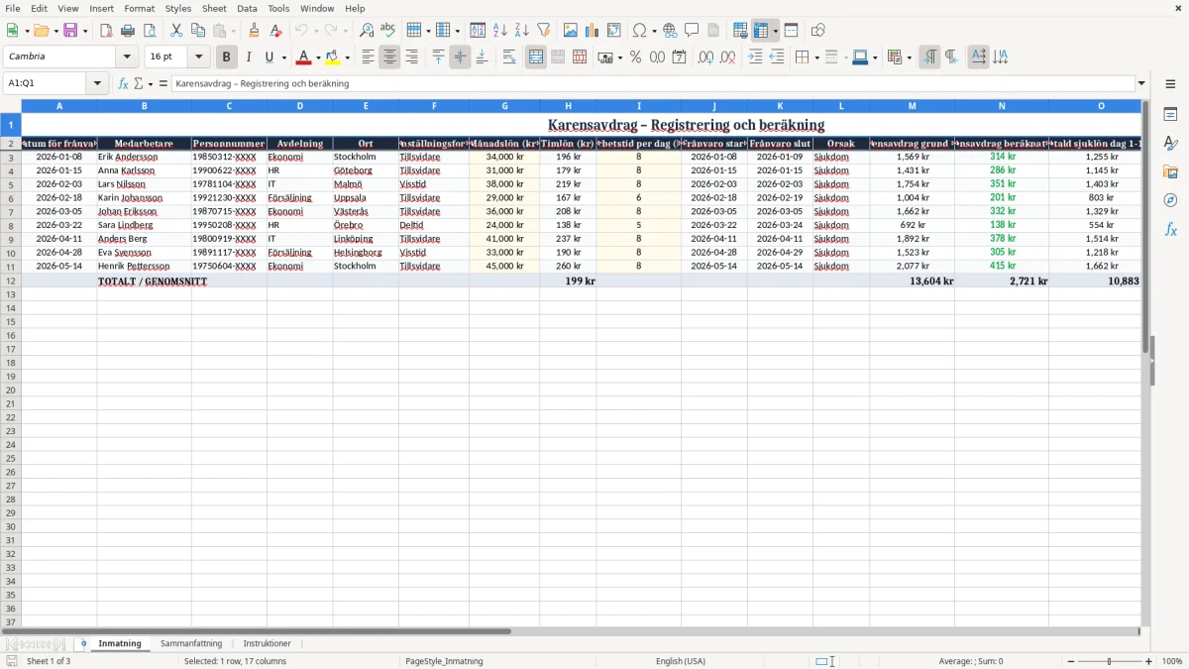The height and width of the screenshot is (669, 1189).
Task: Click column header M
Action: [x=912, y=105]
